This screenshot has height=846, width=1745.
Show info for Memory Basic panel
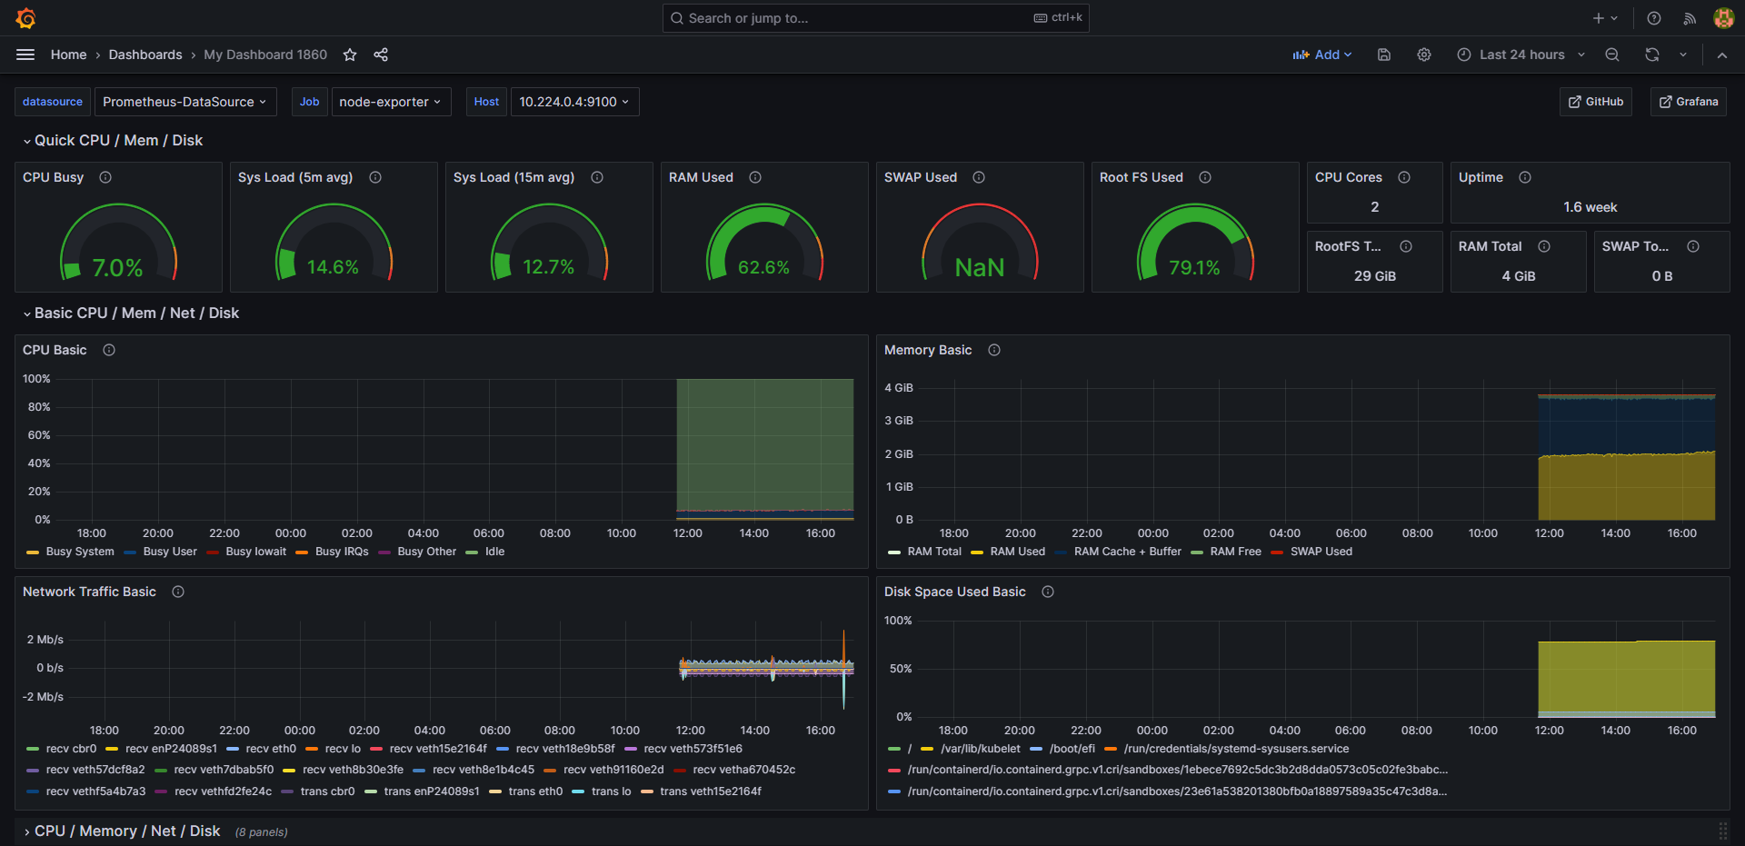[x=994, y=350]
